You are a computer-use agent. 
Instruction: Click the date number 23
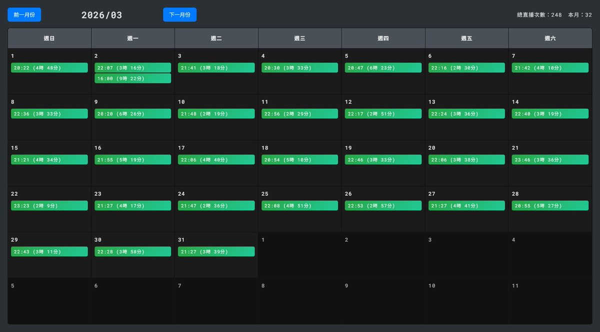98,194
